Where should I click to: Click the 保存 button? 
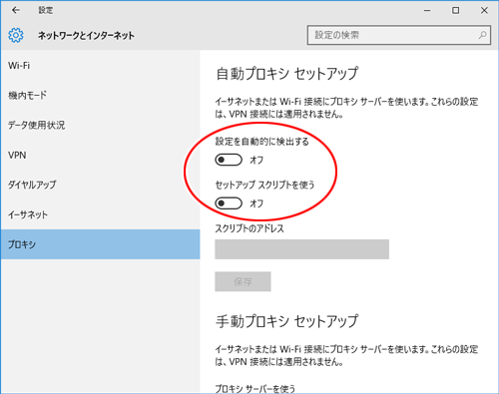click(x=243, y=281)
